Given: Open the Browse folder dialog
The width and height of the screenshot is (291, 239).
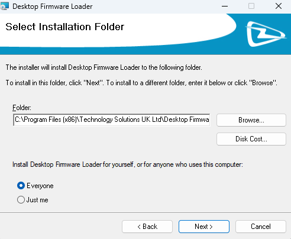Looking at the screenshot, I should point(251,120).
